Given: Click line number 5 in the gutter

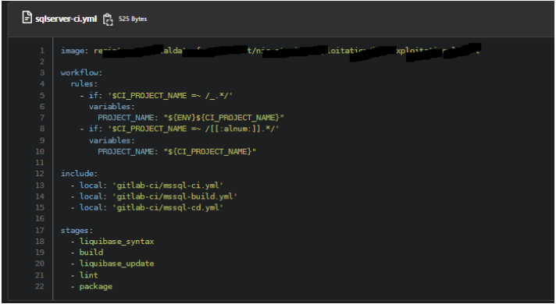Looking at the screenshot, I should [42, 96].
